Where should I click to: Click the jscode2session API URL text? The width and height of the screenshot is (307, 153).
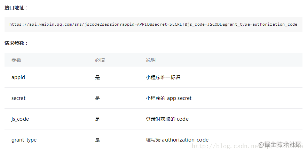(x=153, y=24)
